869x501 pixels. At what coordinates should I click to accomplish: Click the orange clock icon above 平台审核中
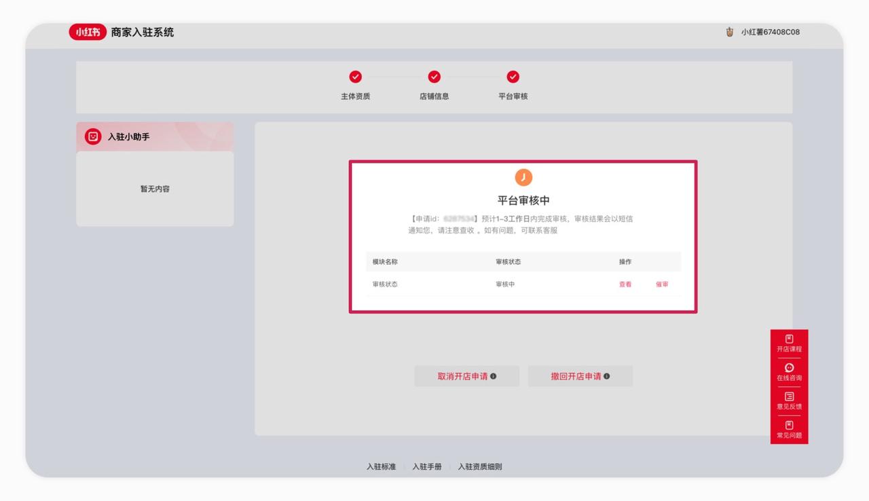[x=523, y=178]
